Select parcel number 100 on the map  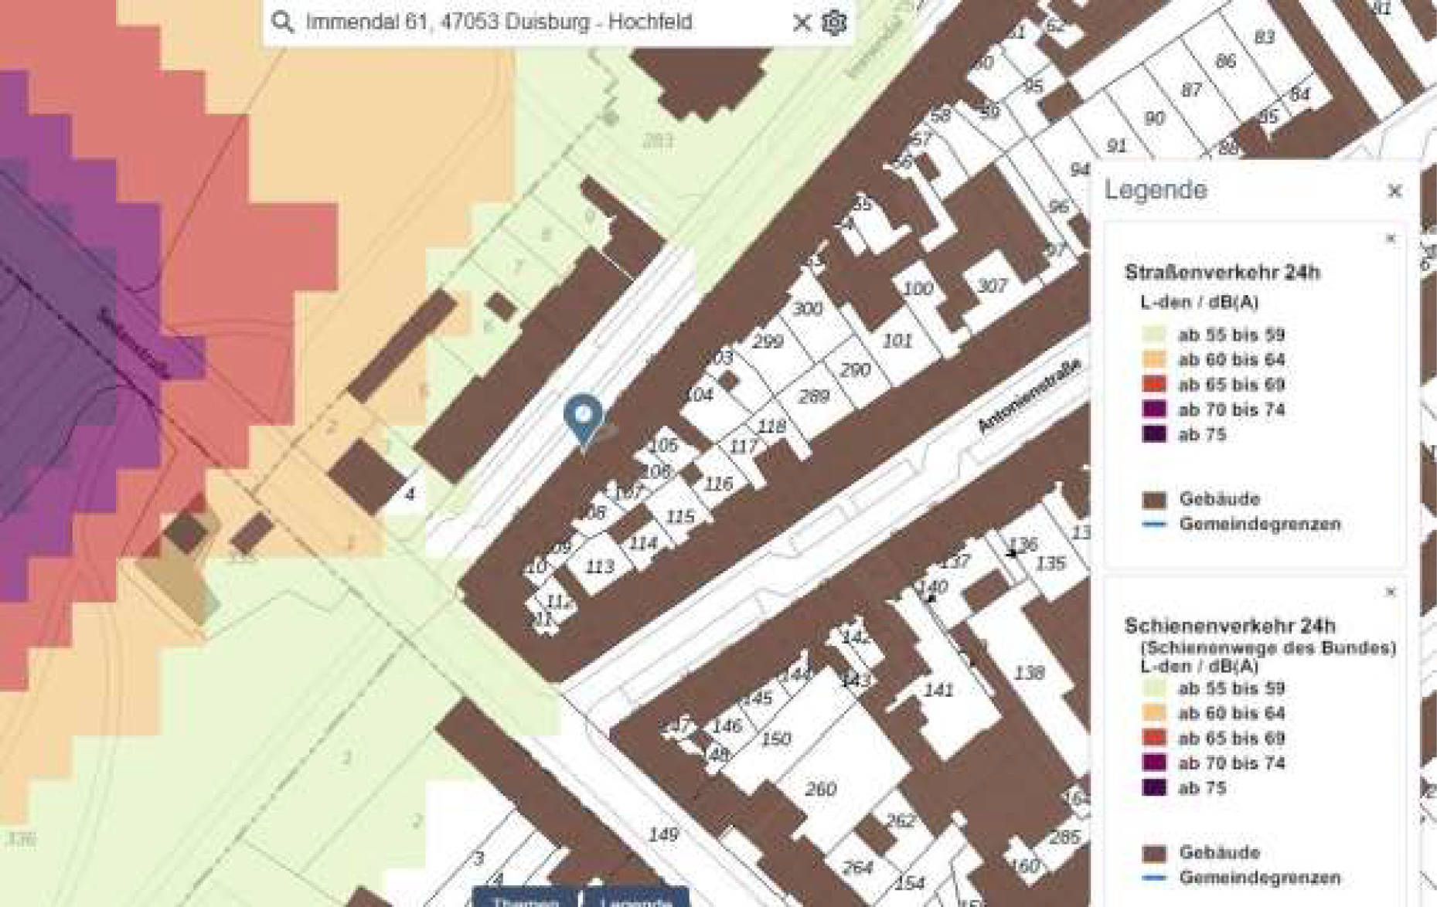click(918, 290)
